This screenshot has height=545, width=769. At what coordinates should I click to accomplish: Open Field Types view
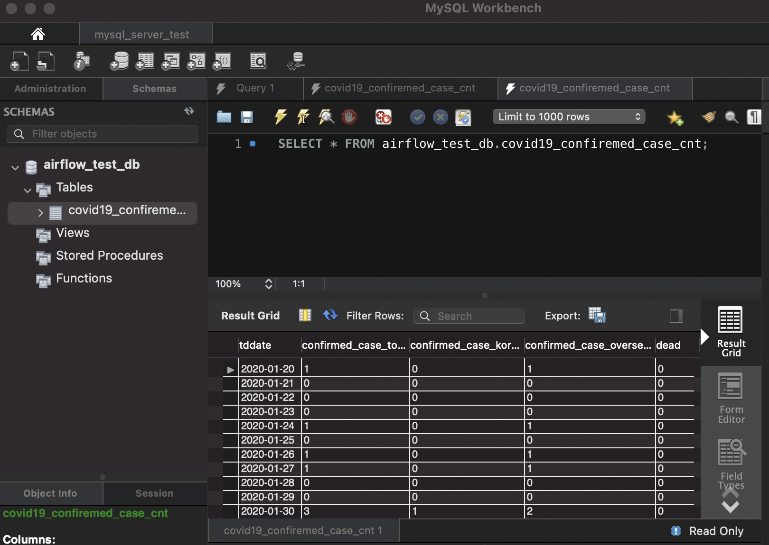(731, 464)
